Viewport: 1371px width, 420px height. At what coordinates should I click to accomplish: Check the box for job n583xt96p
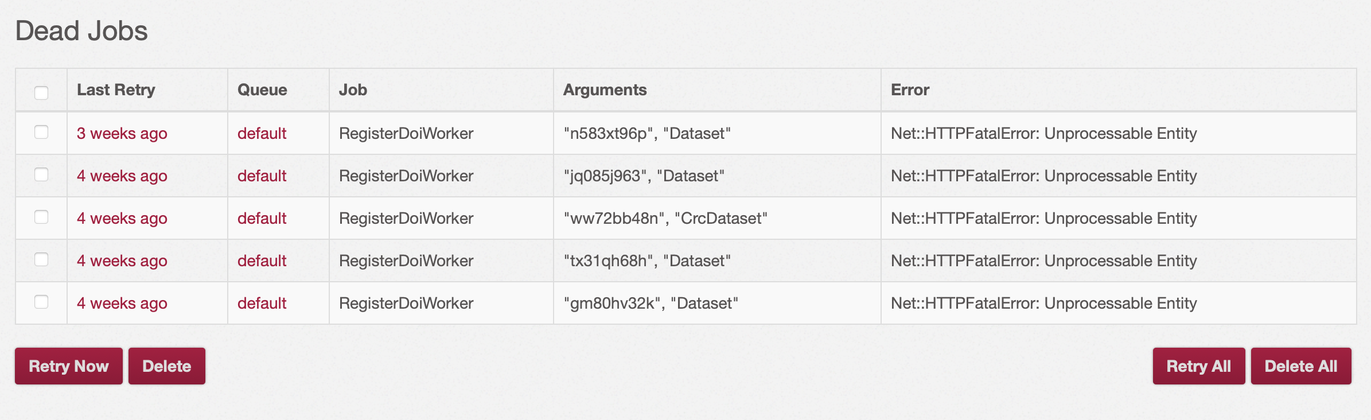41,133
